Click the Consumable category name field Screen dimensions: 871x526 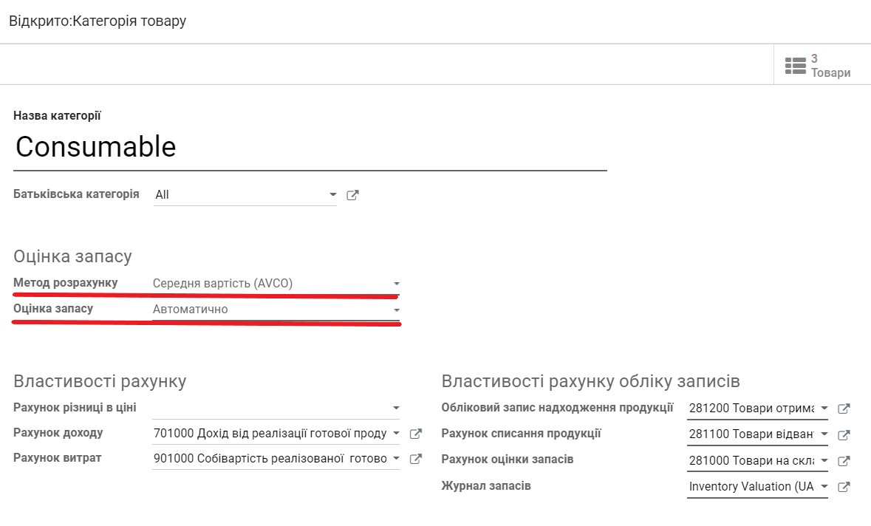point(96,147)
